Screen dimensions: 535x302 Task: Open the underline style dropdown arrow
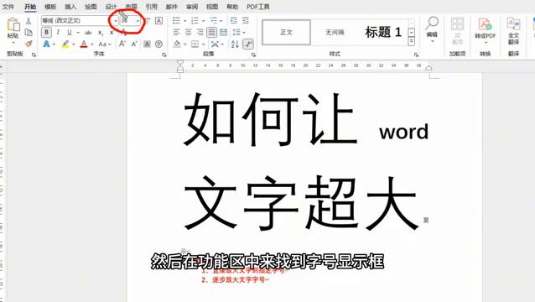click(78, 33)
